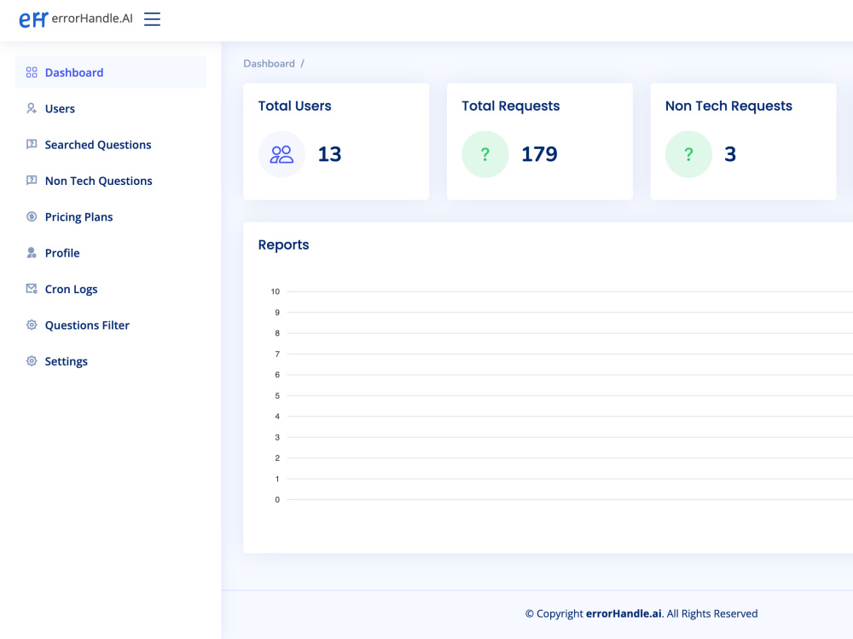Viewport: 853px width, 639px height.
Task: Go to Searched Questions
Action: tap(110, 145)
